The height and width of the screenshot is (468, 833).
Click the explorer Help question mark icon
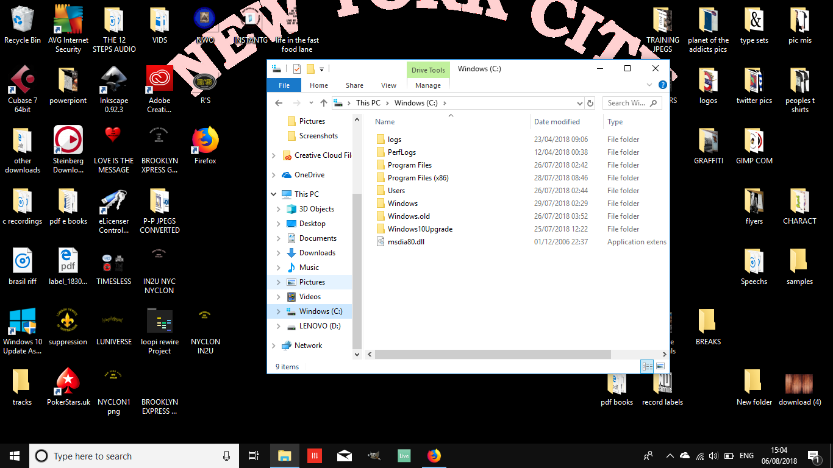[x=662, y=85]
